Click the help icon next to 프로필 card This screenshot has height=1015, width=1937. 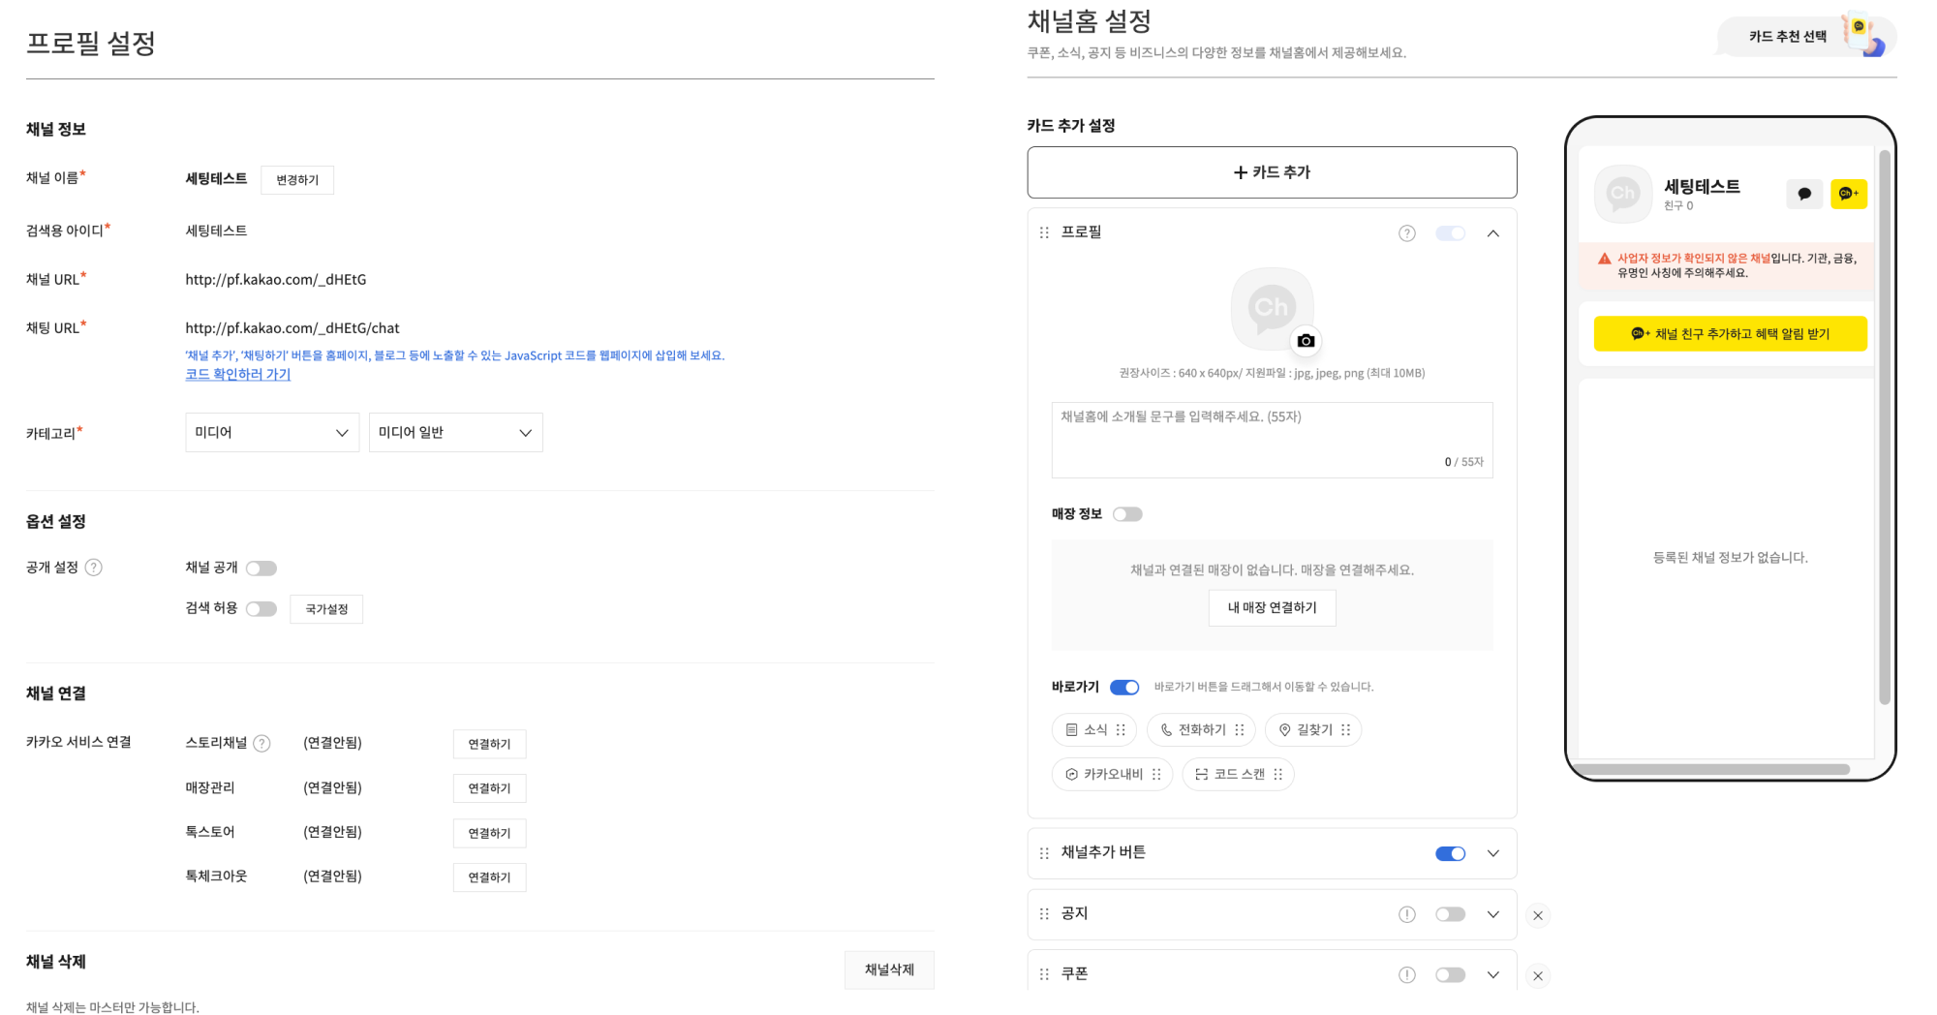coord(1407,233)
